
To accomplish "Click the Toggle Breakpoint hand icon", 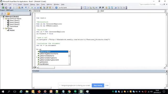I will tap(106, 8).
